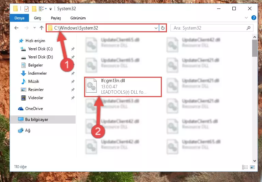Click pin icon next to İndirmeler
This screenshot has height=182, width=262.
click(73, 73)
